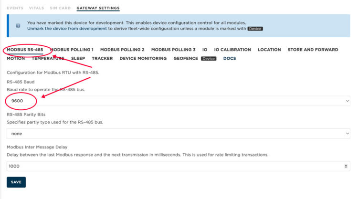Screen dimensions: 358x199
Task: Open the Geofence settings section
Action: (x=186, y=58)
